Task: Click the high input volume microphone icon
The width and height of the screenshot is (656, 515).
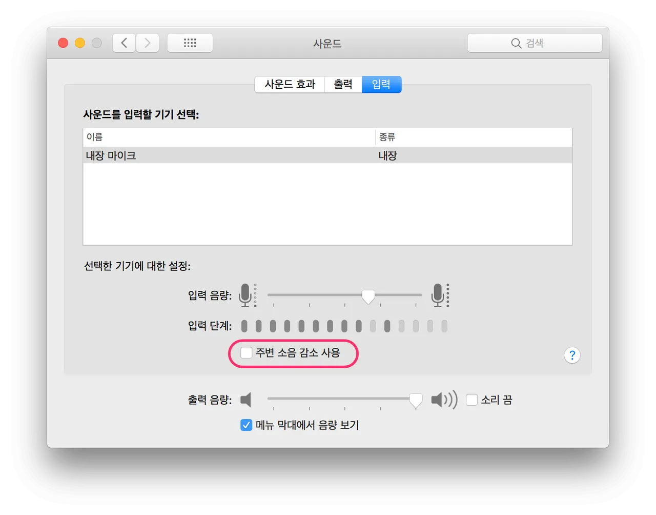Action: point(440,295)
